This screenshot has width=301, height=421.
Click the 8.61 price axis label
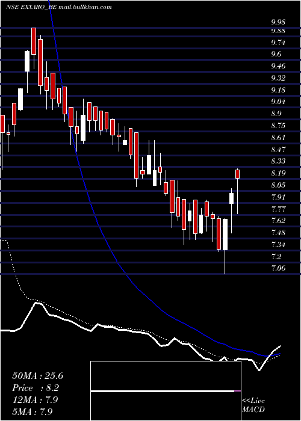[278, 138]
